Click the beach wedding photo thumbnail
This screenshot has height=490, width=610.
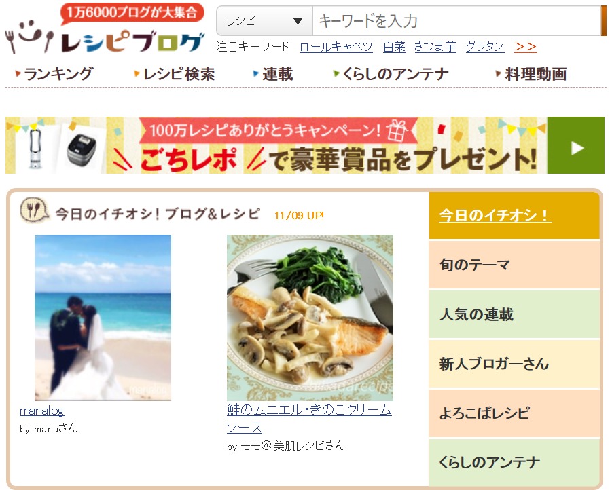pyautogui.click(x=103, y=318)
